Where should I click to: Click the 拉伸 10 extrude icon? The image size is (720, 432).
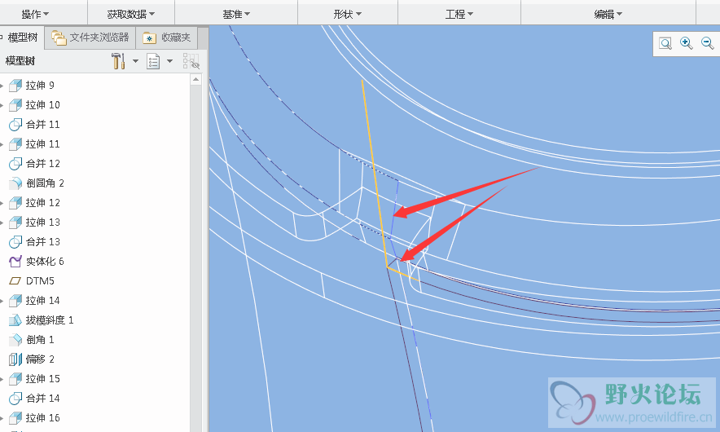(x=15, y=105)
